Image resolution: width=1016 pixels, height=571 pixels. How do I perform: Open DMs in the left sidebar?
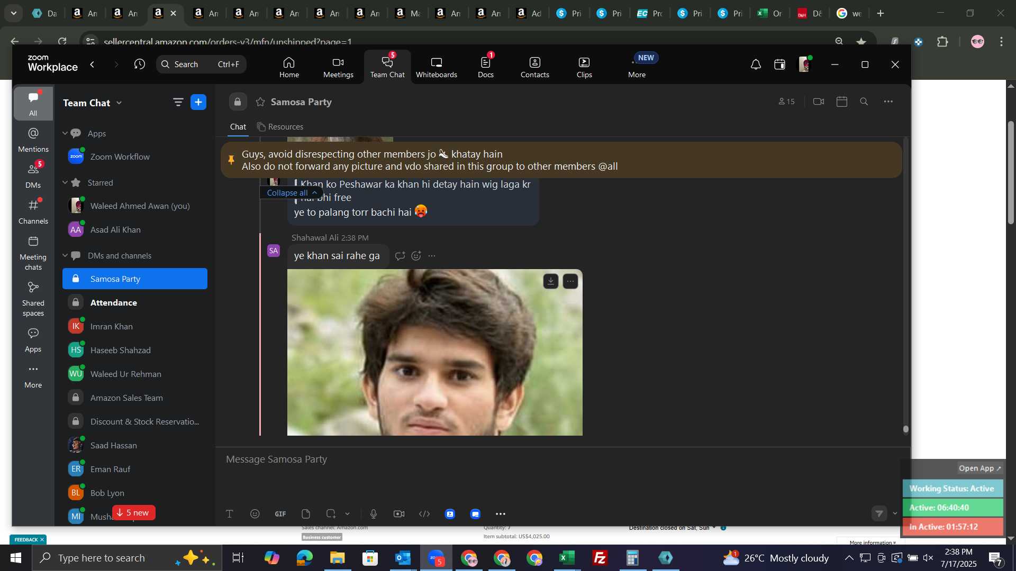[33, 176]
